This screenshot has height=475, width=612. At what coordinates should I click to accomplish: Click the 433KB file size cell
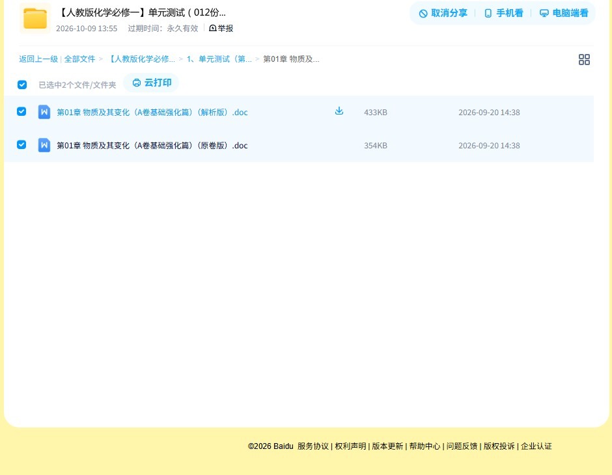pos(376,113)
